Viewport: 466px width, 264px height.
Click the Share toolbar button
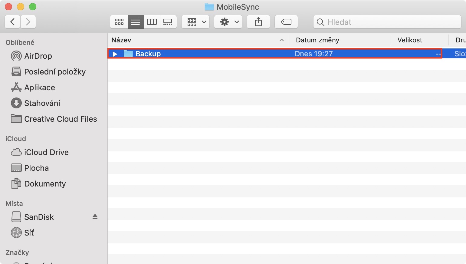point(258,22)
